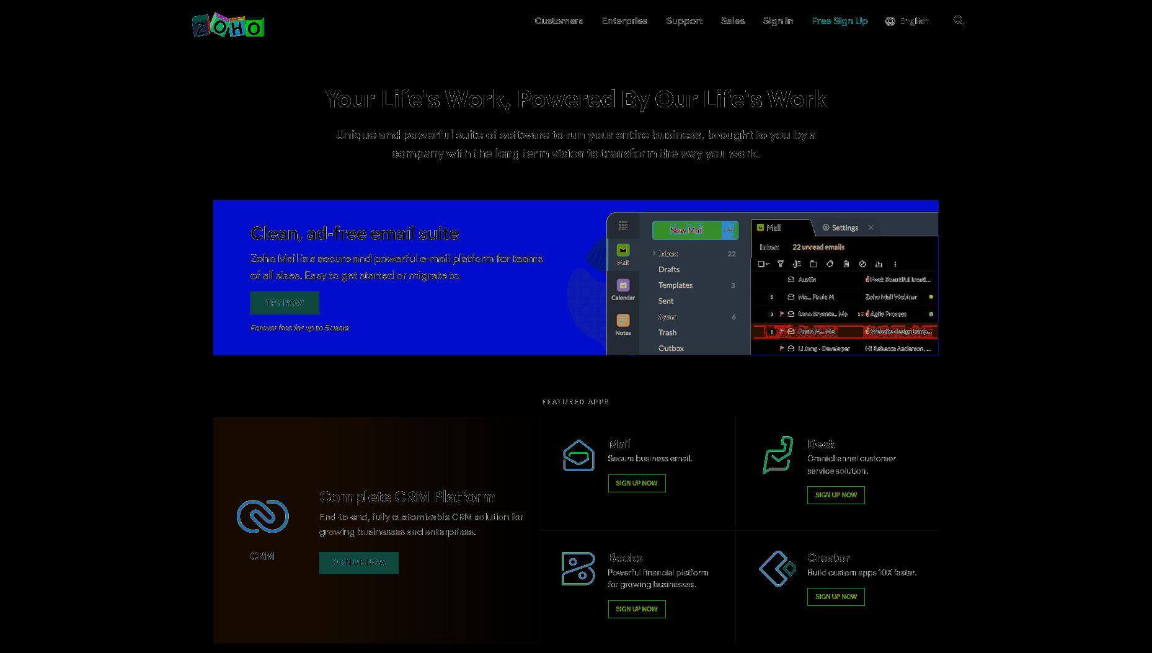1152x653 pixels.
Task: Open the Enterprise menu
Action: point(624,21)
